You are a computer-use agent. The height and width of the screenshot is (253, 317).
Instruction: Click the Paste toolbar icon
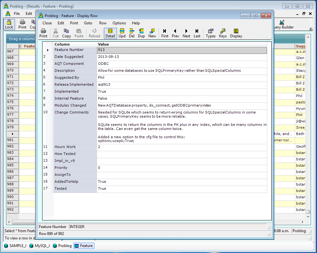click(x=79, y=33)
